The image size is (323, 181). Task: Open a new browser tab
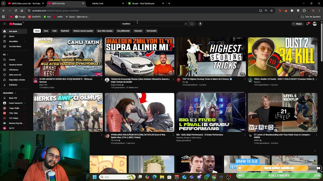point(169,4)
